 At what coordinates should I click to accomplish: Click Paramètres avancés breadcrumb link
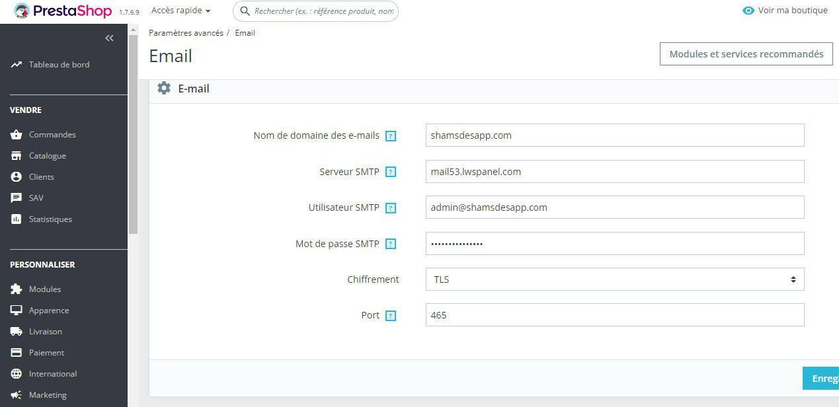pyautogui.click(x=186, y=33)
